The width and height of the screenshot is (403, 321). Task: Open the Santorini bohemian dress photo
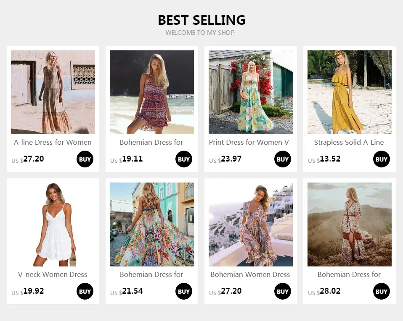[251, 224]
